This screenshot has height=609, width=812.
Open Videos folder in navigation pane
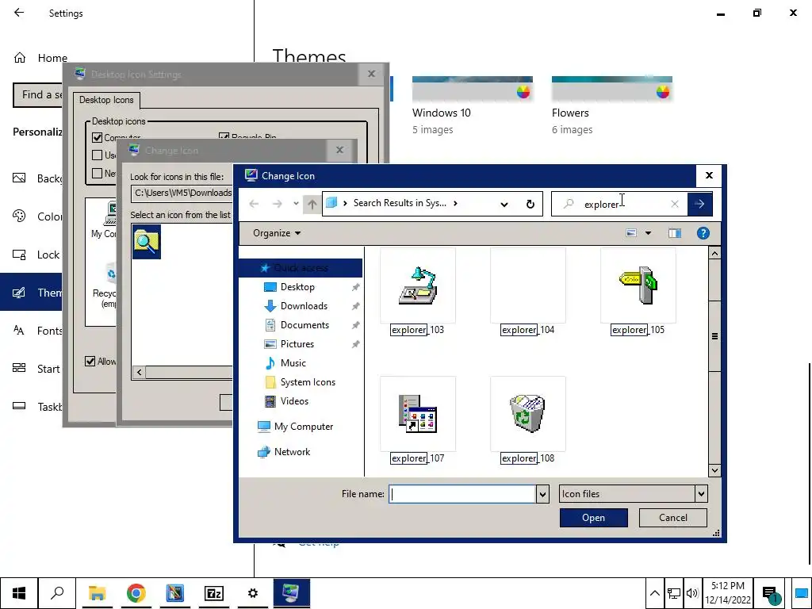(294, 401)
